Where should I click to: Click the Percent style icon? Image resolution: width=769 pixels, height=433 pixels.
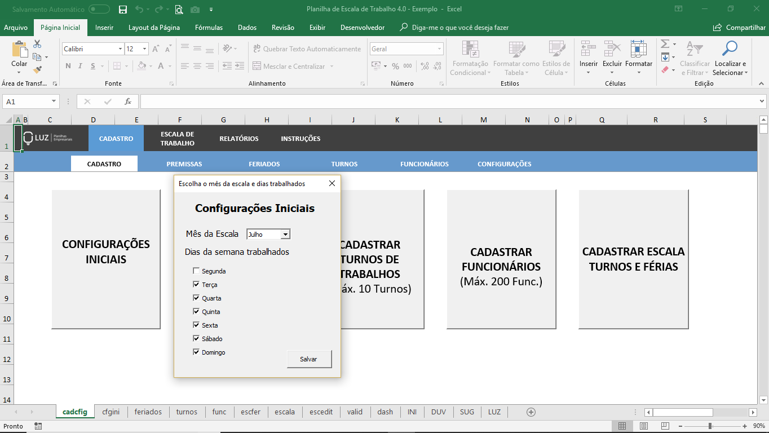click(395, 66)
